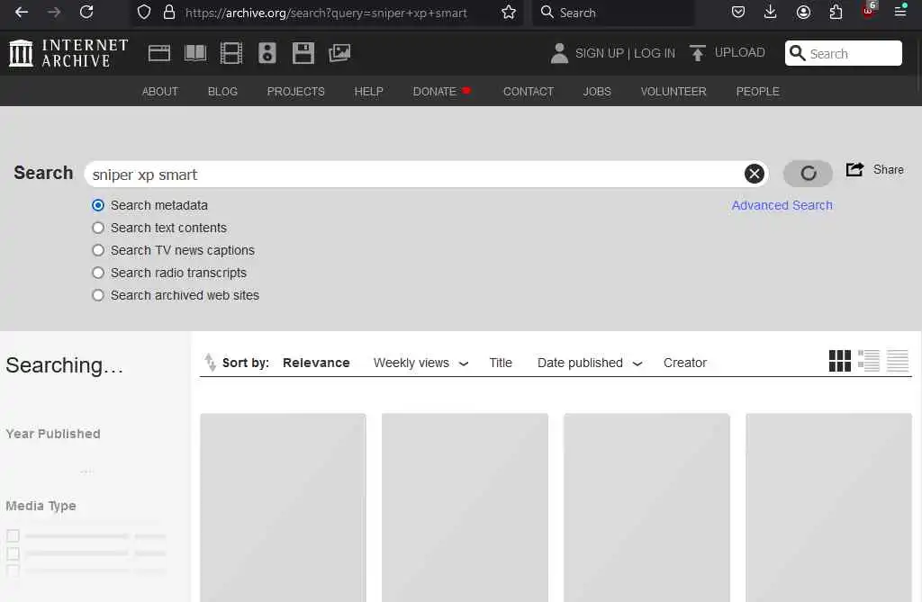This screenshot has height=602, width=922.
Task: Select Search TV news captions option
Action: 98,250
